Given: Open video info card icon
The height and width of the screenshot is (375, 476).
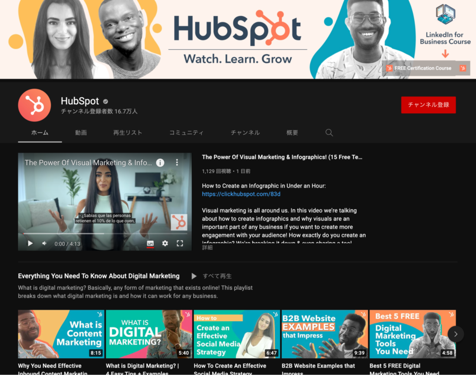Looking at the screenshot, I should (160, 162).
